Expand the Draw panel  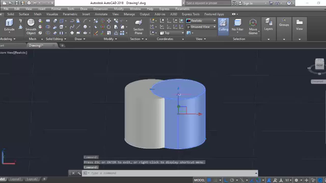(x=80, y=39)
